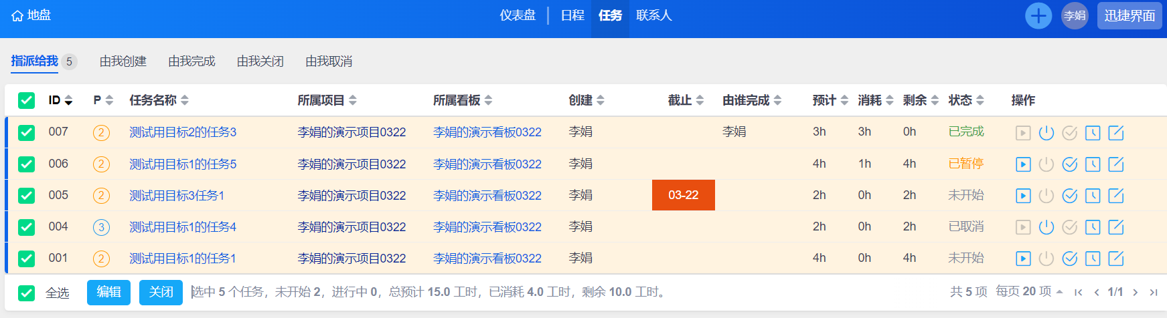Finish task 005 with checkmark icon

1070,196
